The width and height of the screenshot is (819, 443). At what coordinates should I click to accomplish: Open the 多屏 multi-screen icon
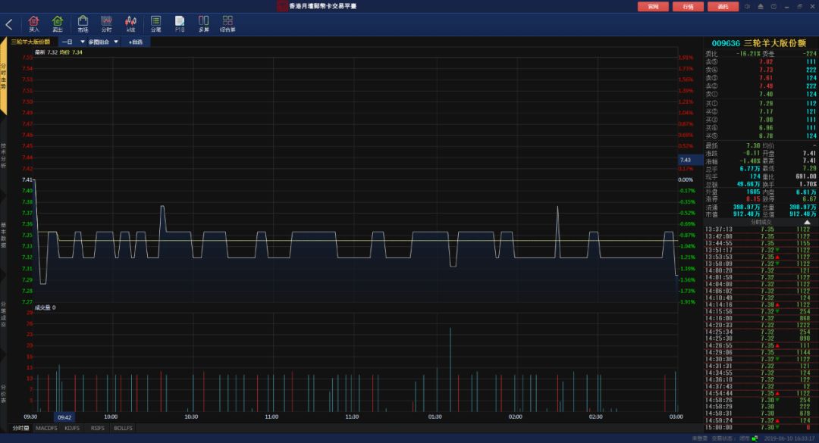pyautogui.click(x=204, y=23)
